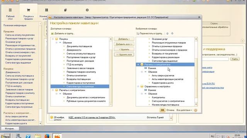Click the search input field beside Найти
Image resolution: width=247 pixels, height=138 pixels.
coord(215,59)
